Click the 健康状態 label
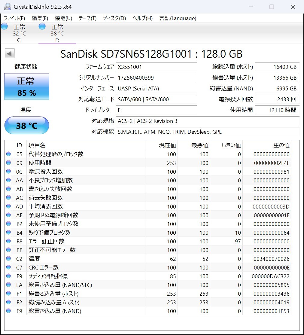304x335 pixels. click(26, 67)
